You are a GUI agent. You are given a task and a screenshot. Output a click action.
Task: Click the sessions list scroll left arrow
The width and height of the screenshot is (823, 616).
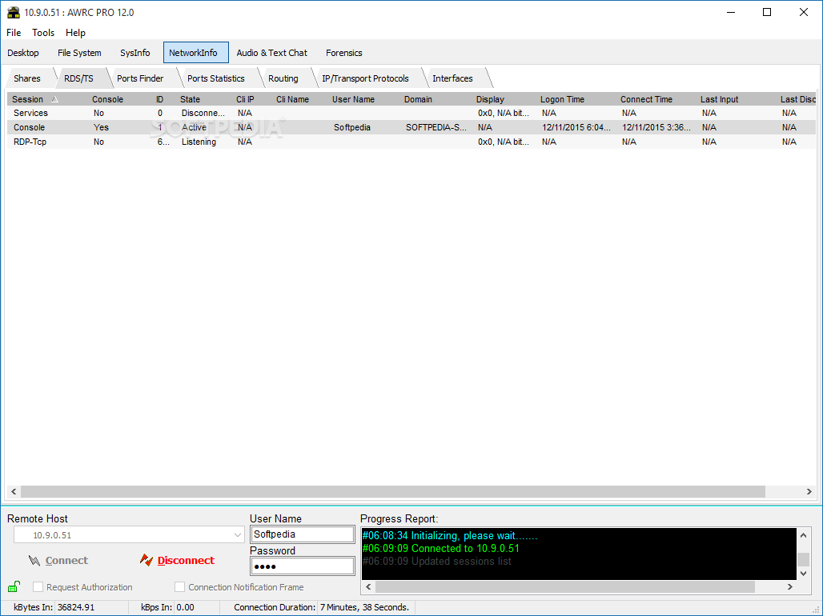point(14,492)
